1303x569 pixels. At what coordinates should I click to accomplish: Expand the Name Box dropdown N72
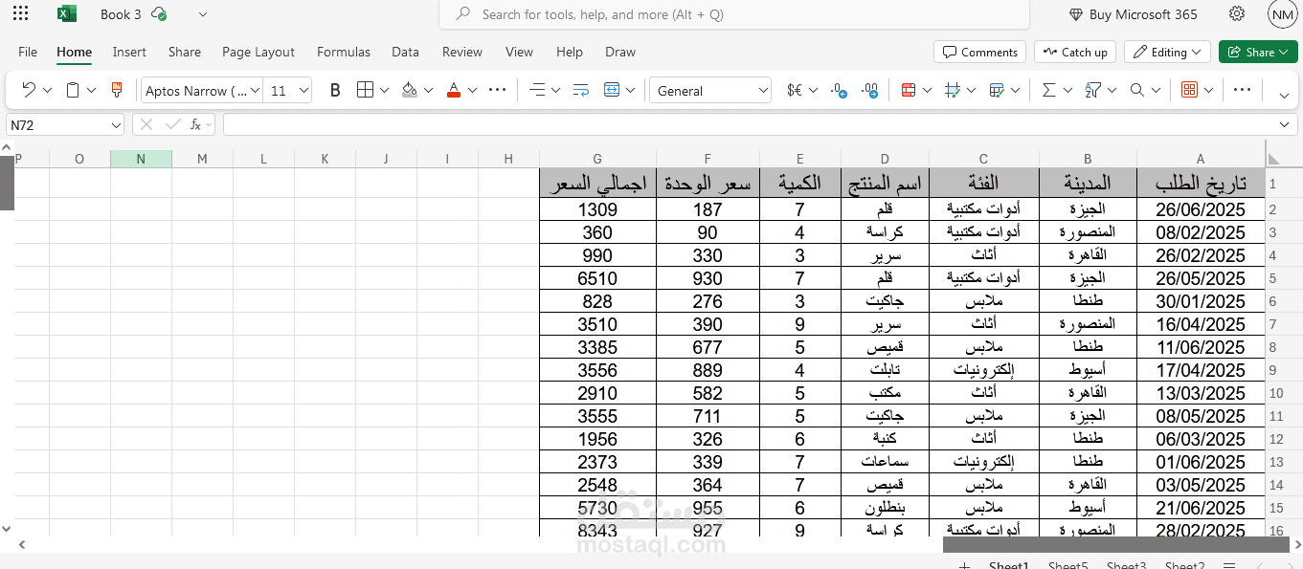(x=115, y=124)
